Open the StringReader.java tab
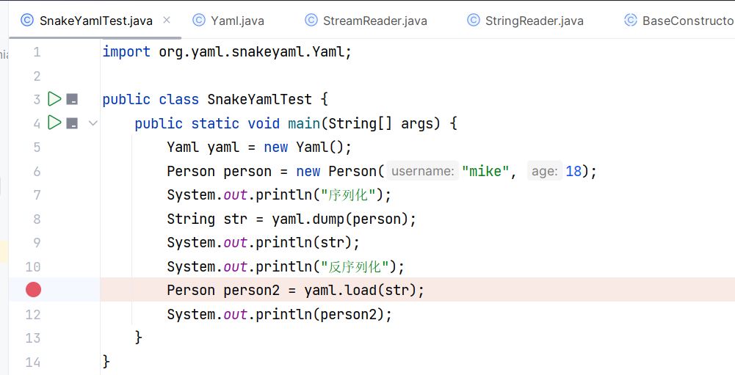Viewport: 735px width, 375px height. point(526,21)
